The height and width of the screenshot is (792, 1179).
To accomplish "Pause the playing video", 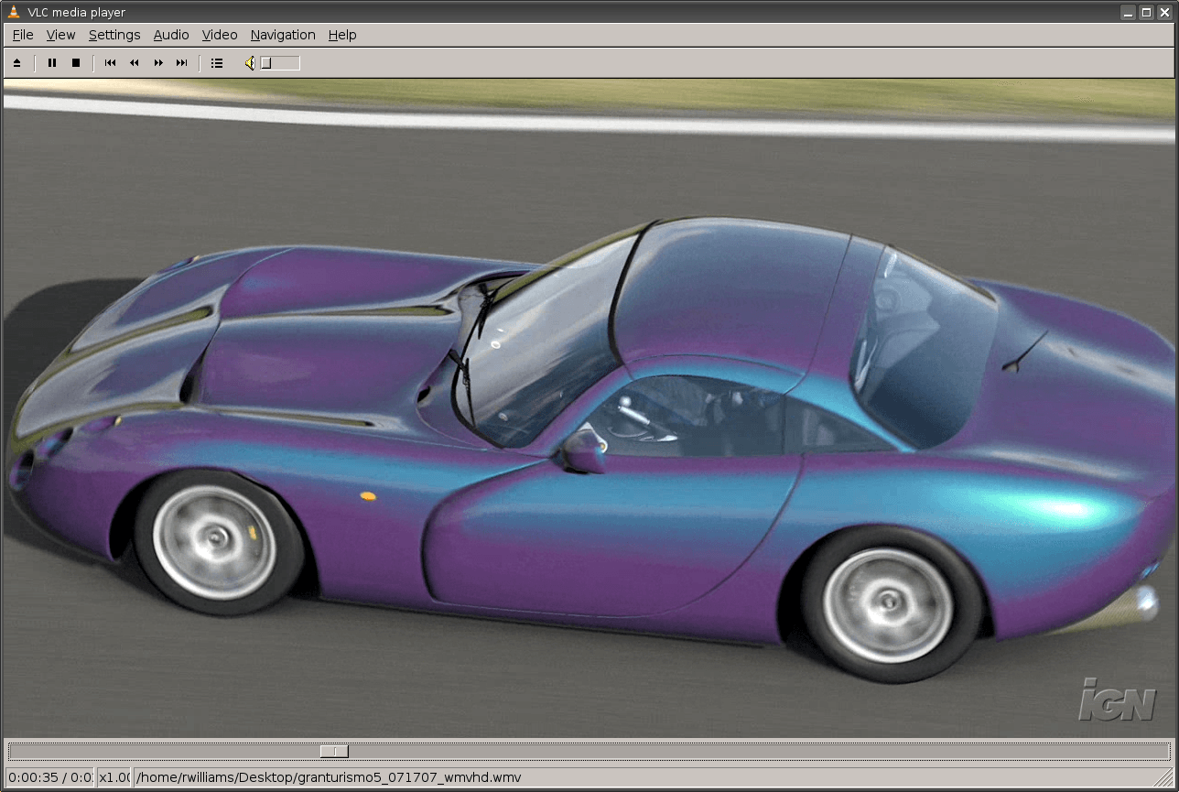I will pos(52,63).
